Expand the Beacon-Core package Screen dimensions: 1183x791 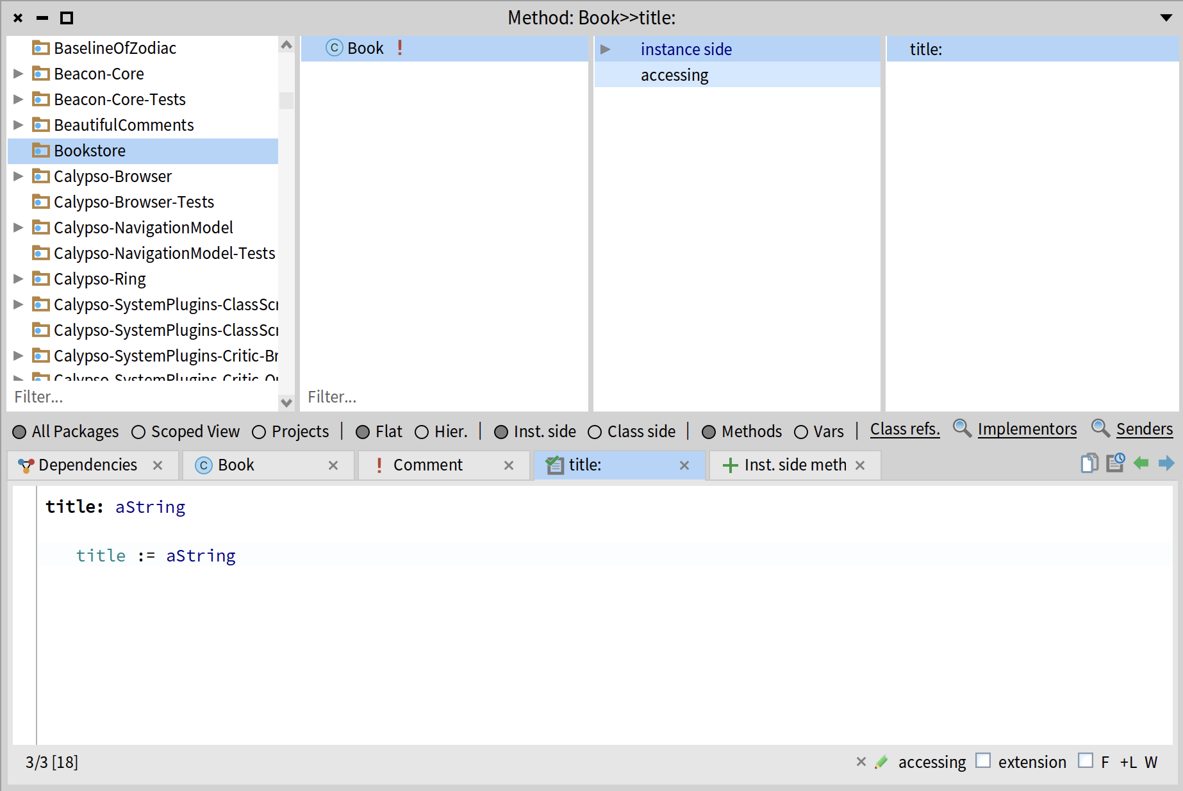pyautogui.click(x=19, y=74)
